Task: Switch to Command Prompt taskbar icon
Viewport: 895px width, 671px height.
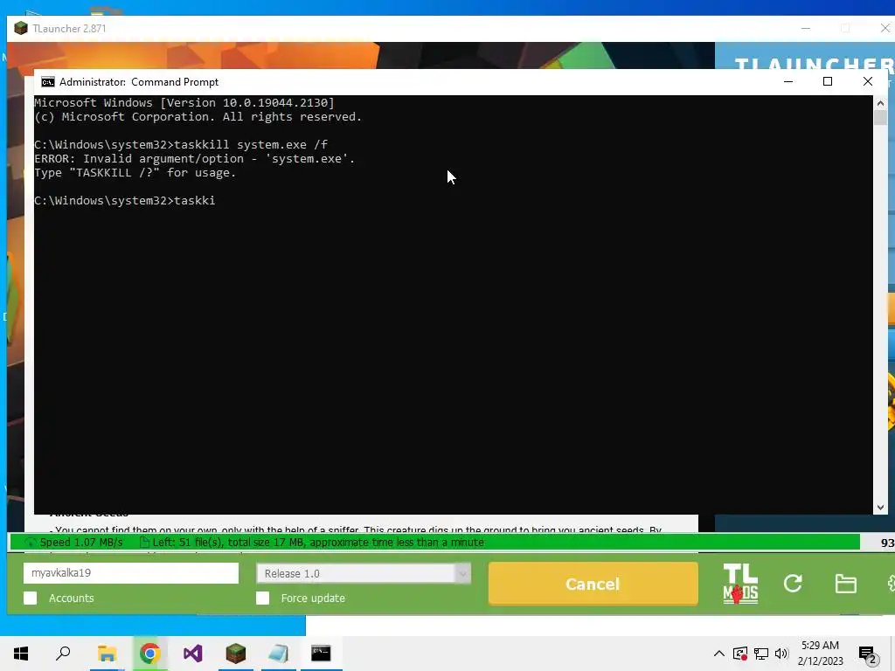Action: pos(321,654)
